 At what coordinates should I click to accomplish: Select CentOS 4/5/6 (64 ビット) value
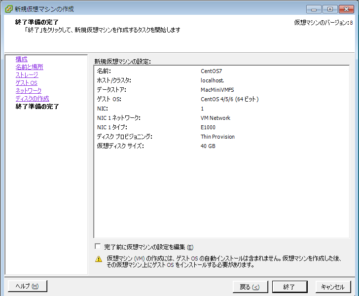230,99
